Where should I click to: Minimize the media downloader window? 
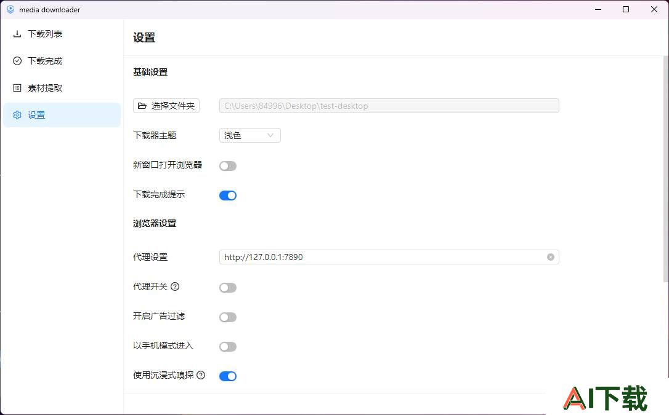pos(598,9)
